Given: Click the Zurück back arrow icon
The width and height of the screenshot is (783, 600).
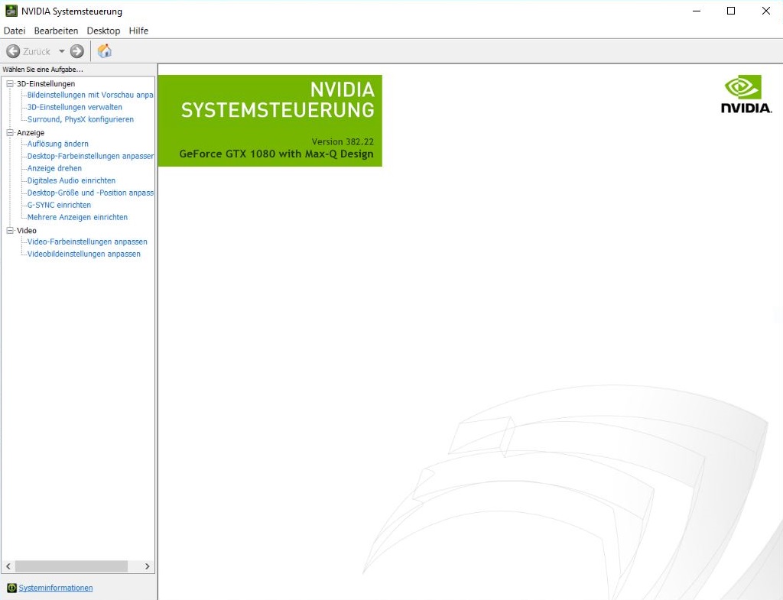Looking at the screenshot, I should 13,51.
